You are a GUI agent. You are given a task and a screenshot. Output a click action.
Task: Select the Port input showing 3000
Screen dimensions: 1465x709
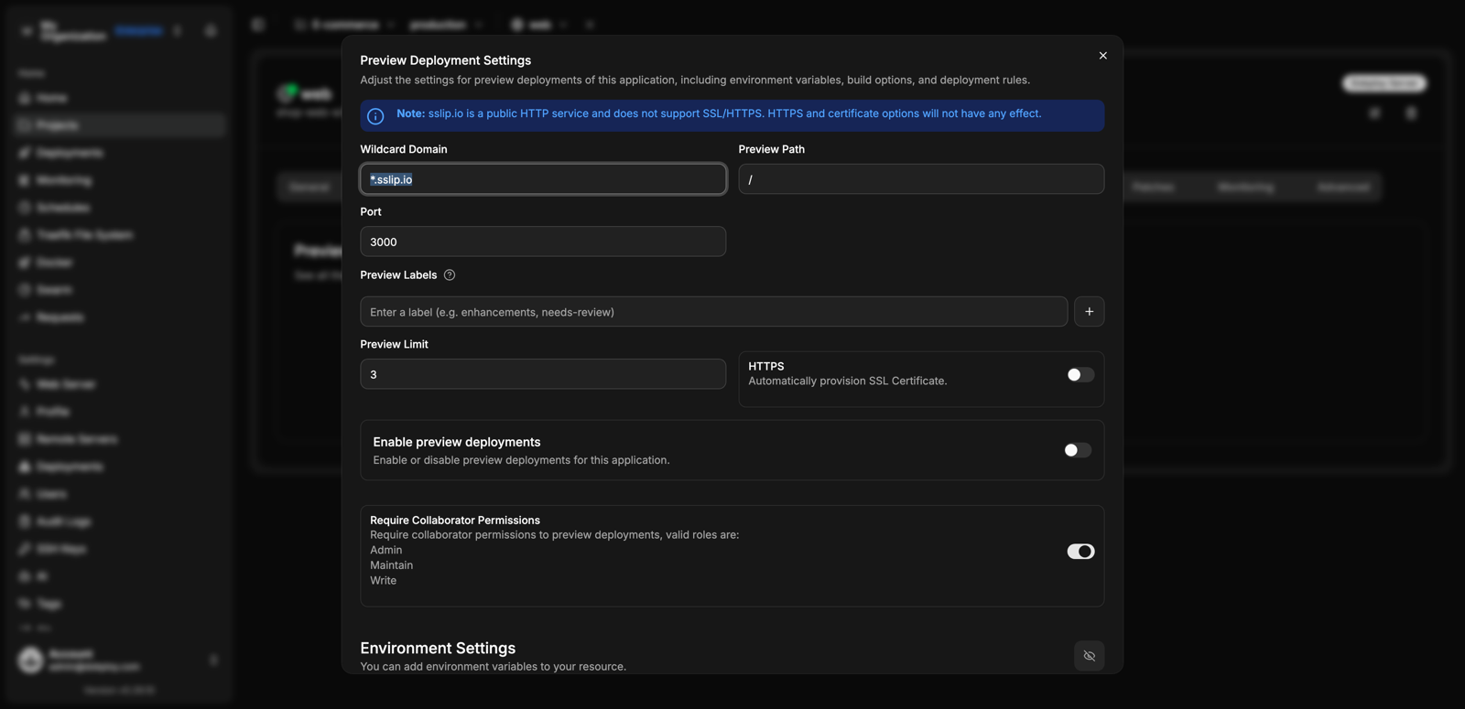click(543, 242)
